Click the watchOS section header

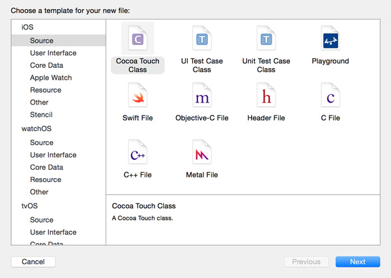36,129
